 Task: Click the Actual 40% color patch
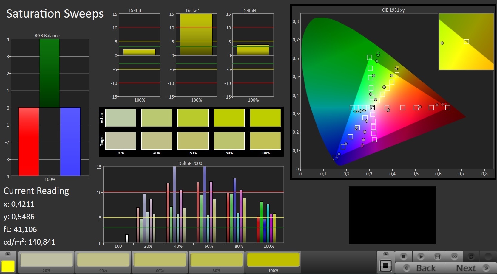[x=157, y=118]
